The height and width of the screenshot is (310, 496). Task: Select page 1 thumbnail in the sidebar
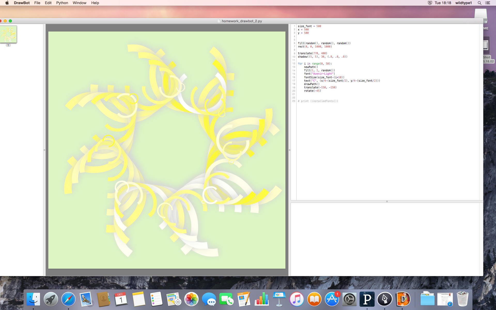click(9, 34)
